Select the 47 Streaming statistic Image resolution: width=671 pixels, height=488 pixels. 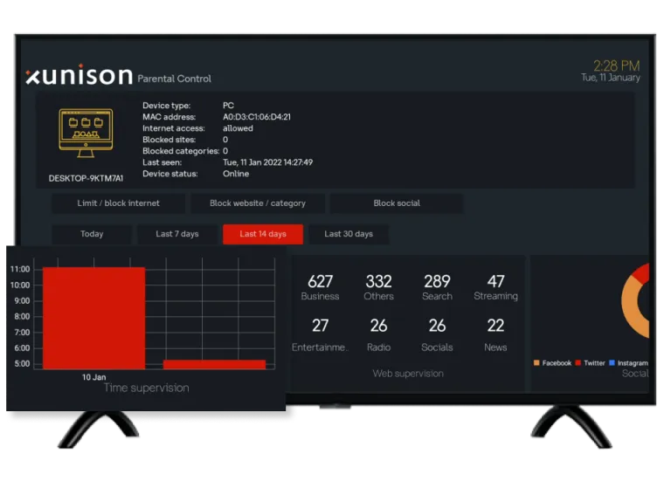(495, 287)
